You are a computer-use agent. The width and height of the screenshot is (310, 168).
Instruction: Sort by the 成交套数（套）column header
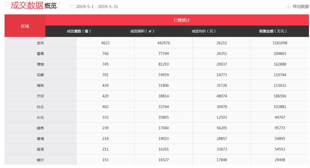tap(79, 31)
